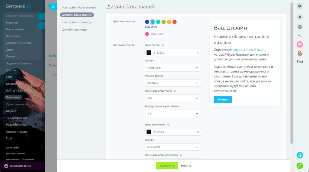Expand the Размер текста dropdown

click(x=173, y=83)
